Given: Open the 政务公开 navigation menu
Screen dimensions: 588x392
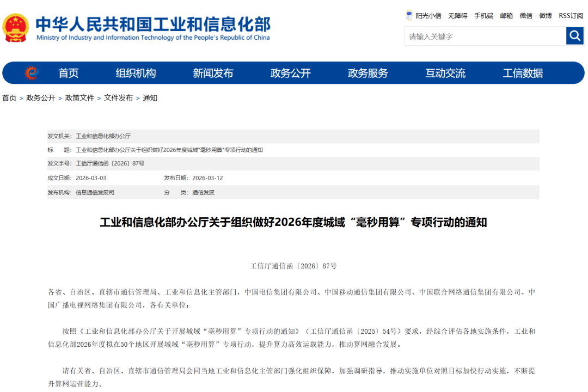Looking at the screenshot, I should pyautogui.click(x=291, y=73).
